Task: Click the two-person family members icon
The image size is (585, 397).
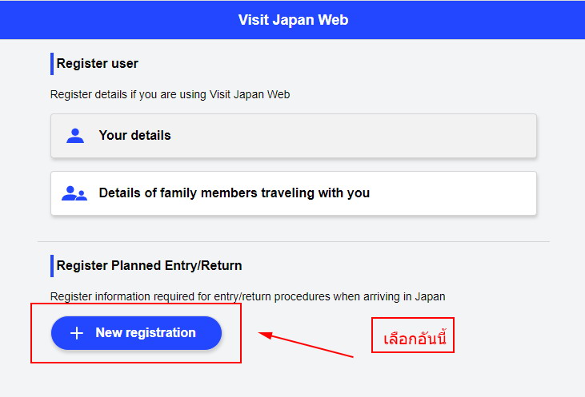Action: pyautogui.click(x=74, y=193)
